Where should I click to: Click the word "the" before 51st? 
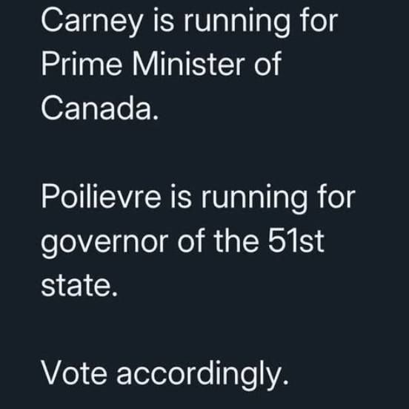pos(236,241)
